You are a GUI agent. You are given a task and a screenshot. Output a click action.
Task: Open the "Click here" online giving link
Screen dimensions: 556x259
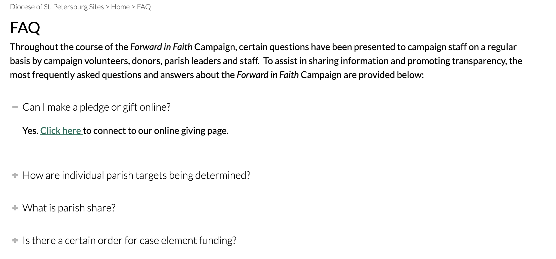coord(61,131)
